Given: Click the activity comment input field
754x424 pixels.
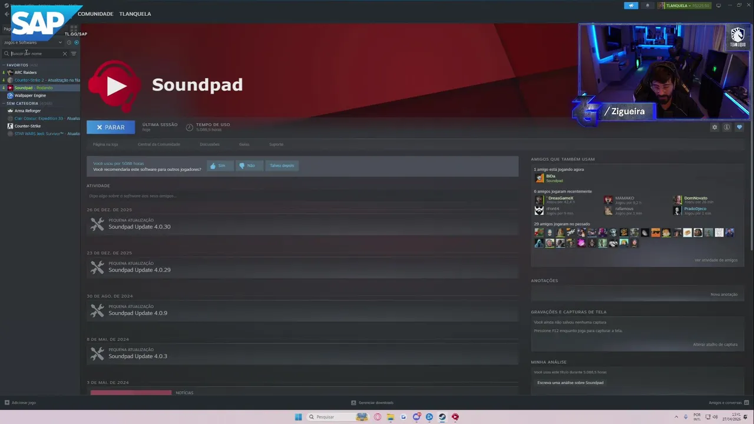Looking at the screenshot, I should (x=302, y=196).
